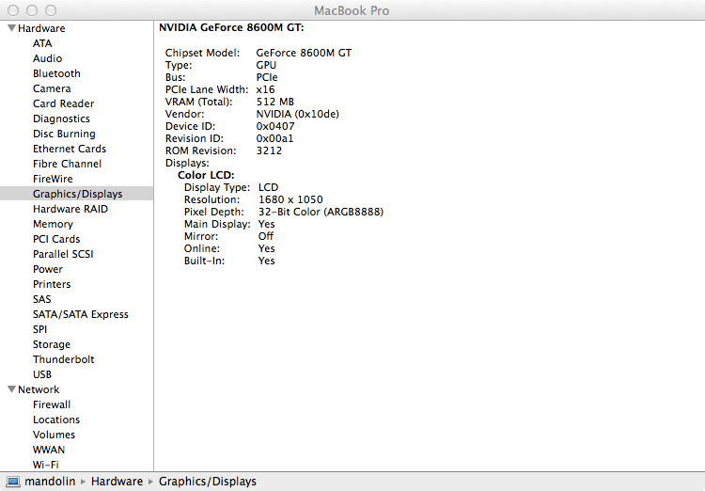The width and height of the screenshot is (705, 491).
Task: Select PCI Cards entry
Action: point(56,239)
